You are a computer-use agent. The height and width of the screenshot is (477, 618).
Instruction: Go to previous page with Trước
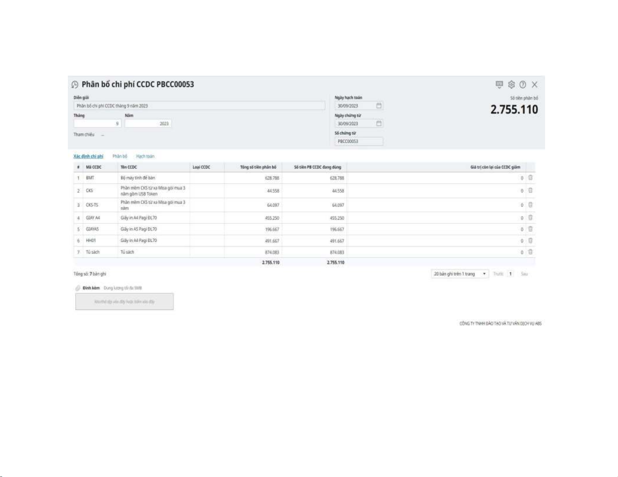click(x=498, y=274)
